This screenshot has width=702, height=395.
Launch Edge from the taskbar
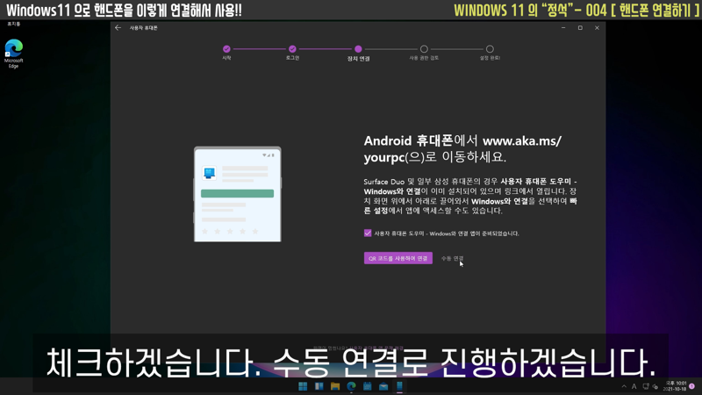pos(351,386)
